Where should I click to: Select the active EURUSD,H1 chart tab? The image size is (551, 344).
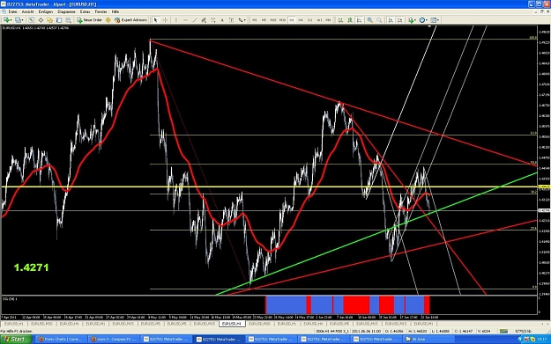coord(232,324)
